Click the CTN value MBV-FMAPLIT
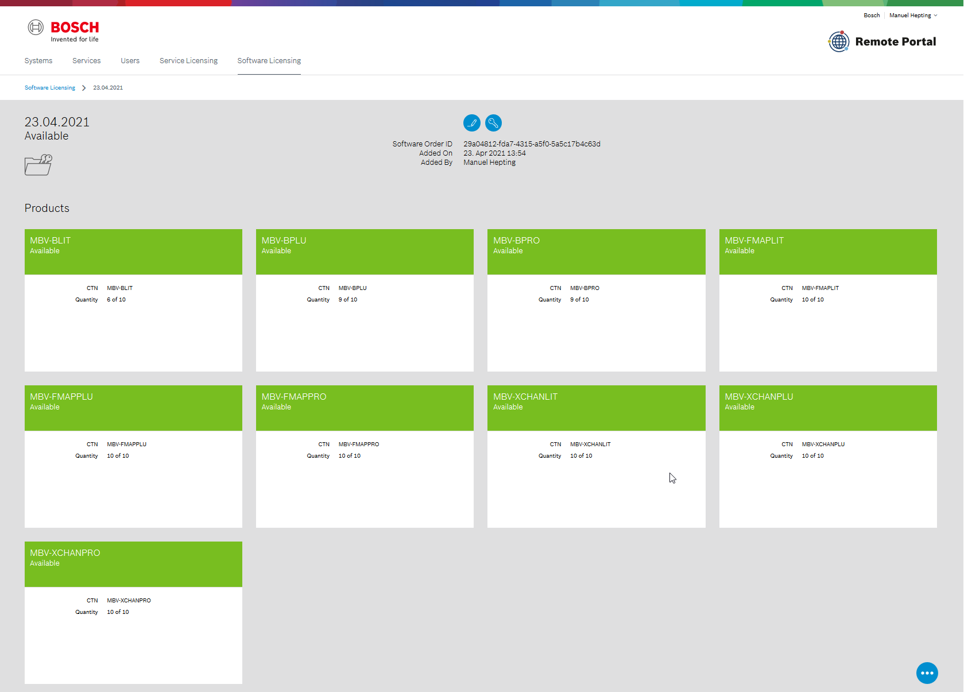964x692 pixels. click(820, 288)
